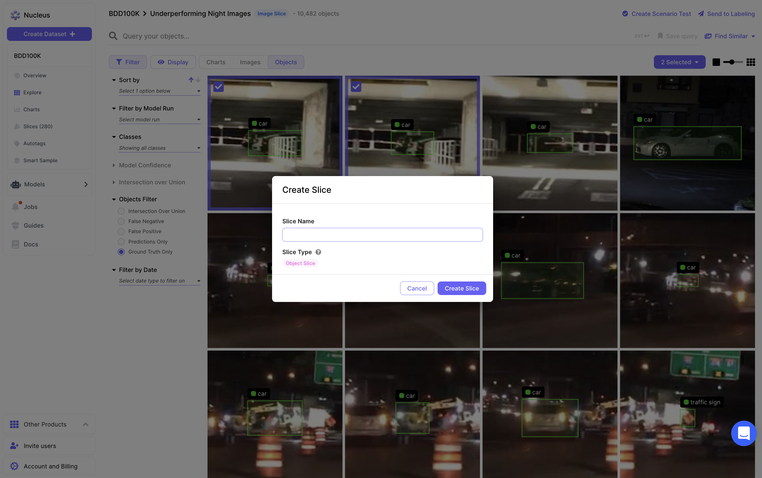
Task: Click the Save query bookmark icon
Action: 660,36
